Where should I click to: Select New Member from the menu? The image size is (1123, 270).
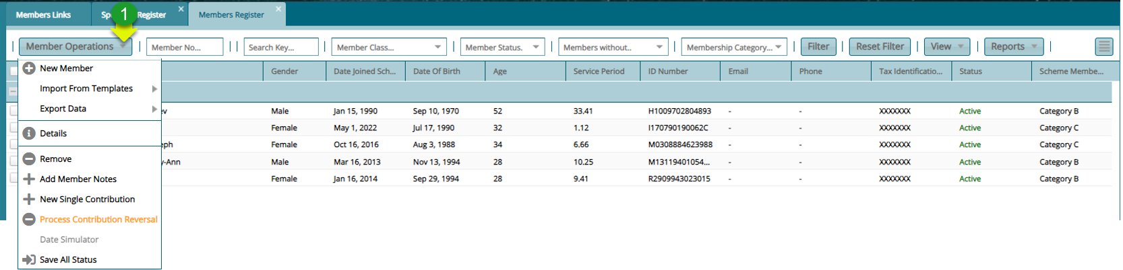click(90, 69)
